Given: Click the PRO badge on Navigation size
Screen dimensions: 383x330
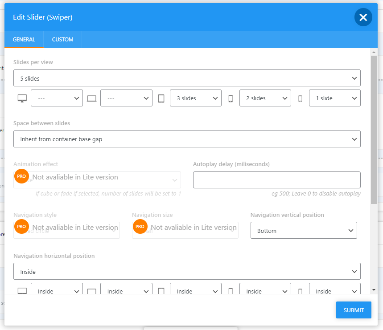Looking at the screenshot, I should click(x=140, y=227).
